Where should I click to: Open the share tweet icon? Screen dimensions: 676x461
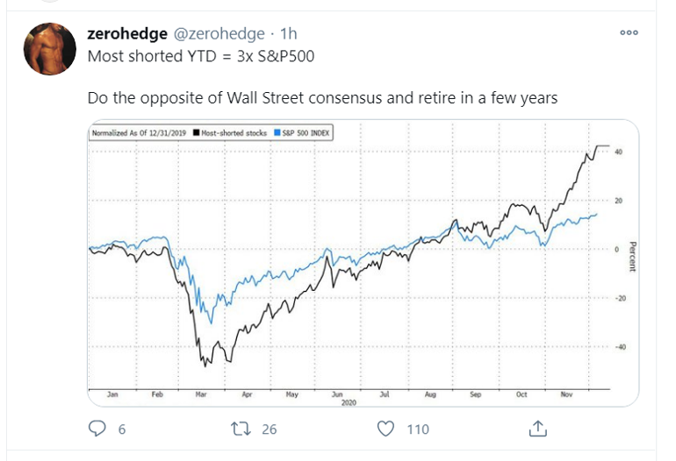click(x=539, y=429)
